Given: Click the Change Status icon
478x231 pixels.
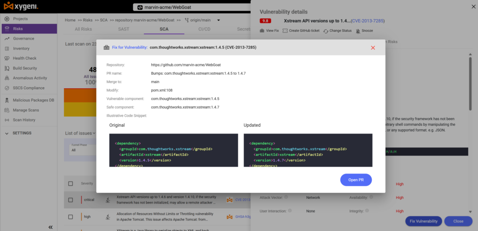Looking at the screenshot, I should click(x=325, y=31).
